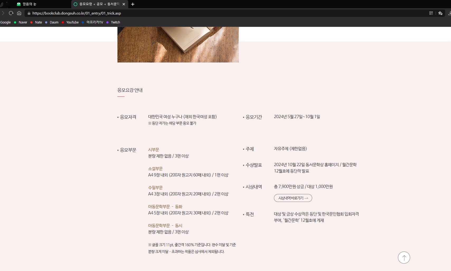This screenshot has height=271, width=451.
Task: Click the forward navigation arrow
Action: [3, 13]
